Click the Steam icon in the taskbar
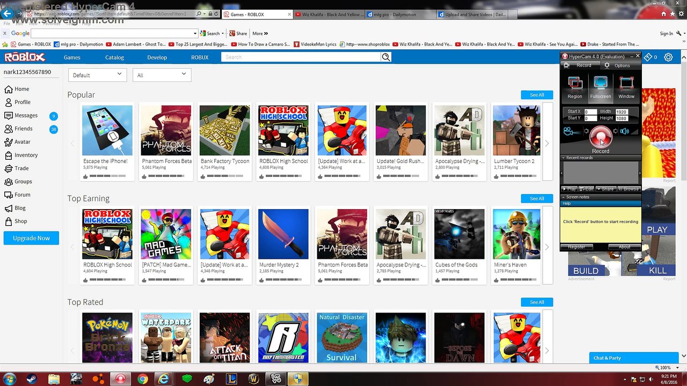This screenshot has width=687, height=386. [x=32, y=379]
